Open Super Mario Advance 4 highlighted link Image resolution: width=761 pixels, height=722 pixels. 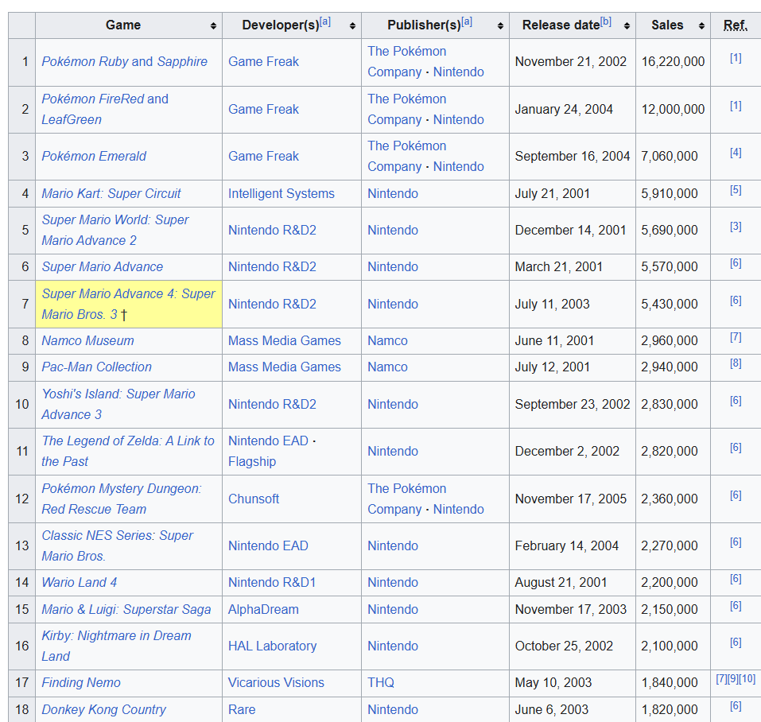tap(128, 304)
